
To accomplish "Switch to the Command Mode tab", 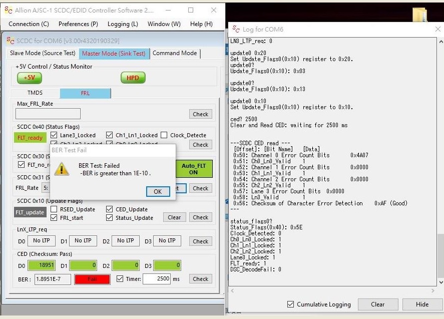I will 175,53.
